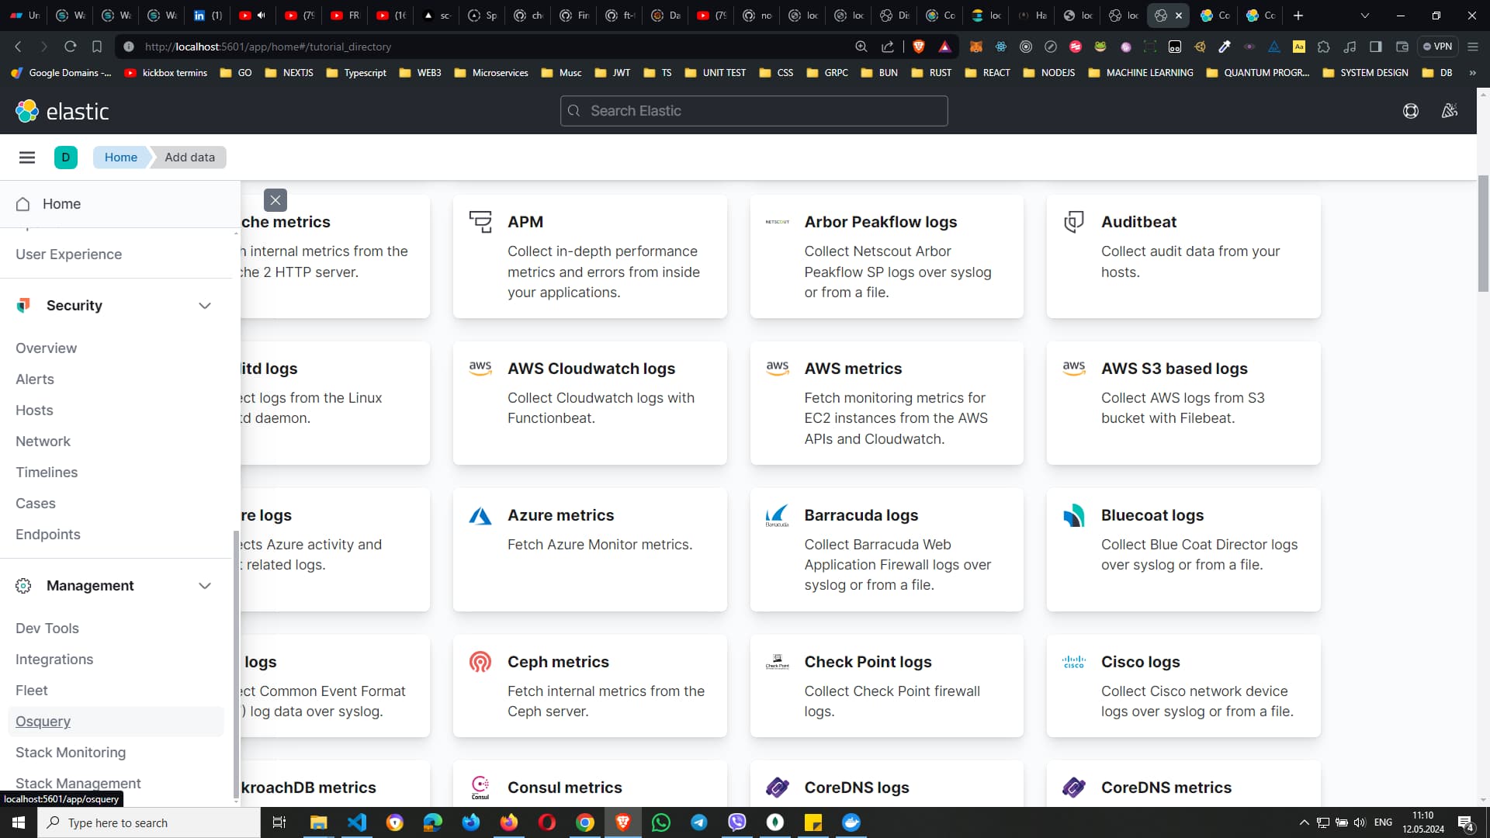Open the browser tab list dropdown arrow

(1364, 16)
